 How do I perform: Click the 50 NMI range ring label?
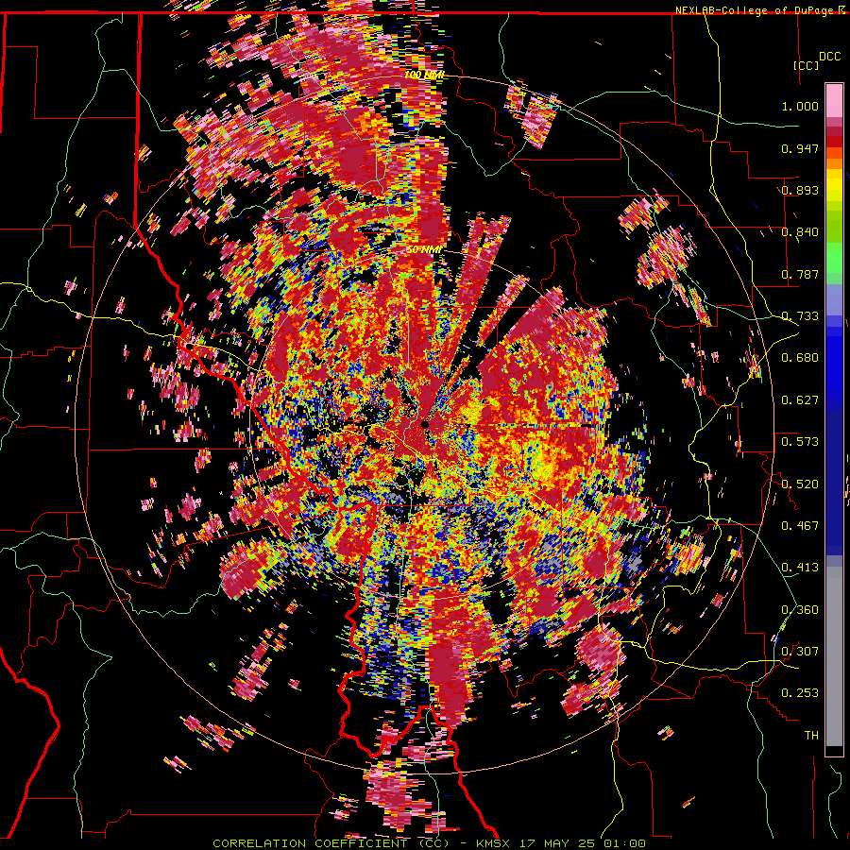tap(424, 250)
